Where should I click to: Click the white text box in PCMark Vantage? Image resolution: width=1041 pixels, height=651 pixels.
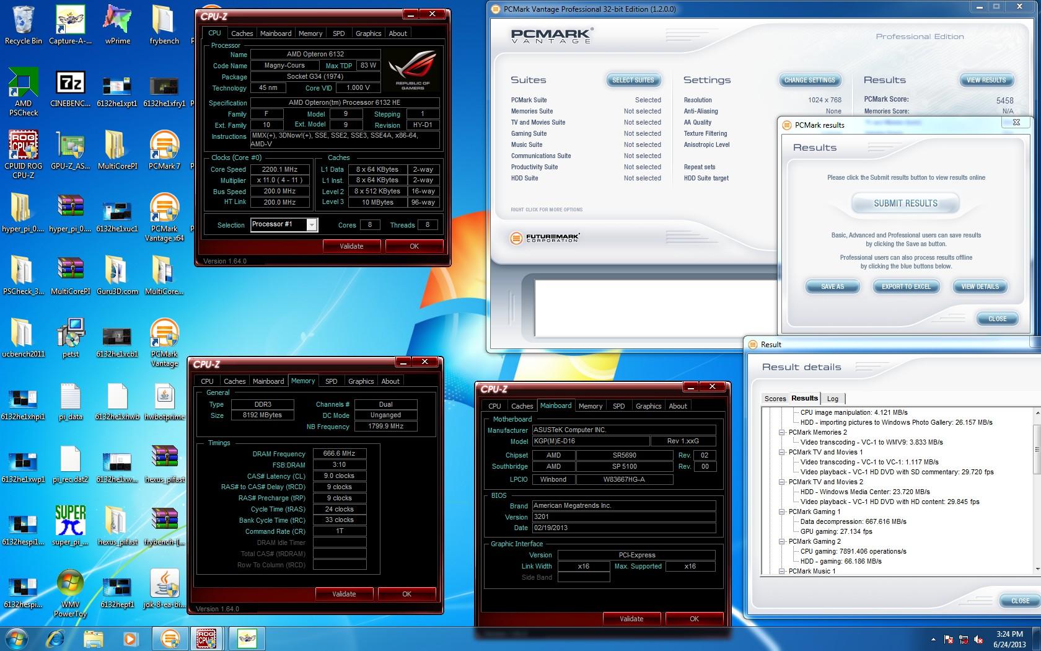[656, 309]
